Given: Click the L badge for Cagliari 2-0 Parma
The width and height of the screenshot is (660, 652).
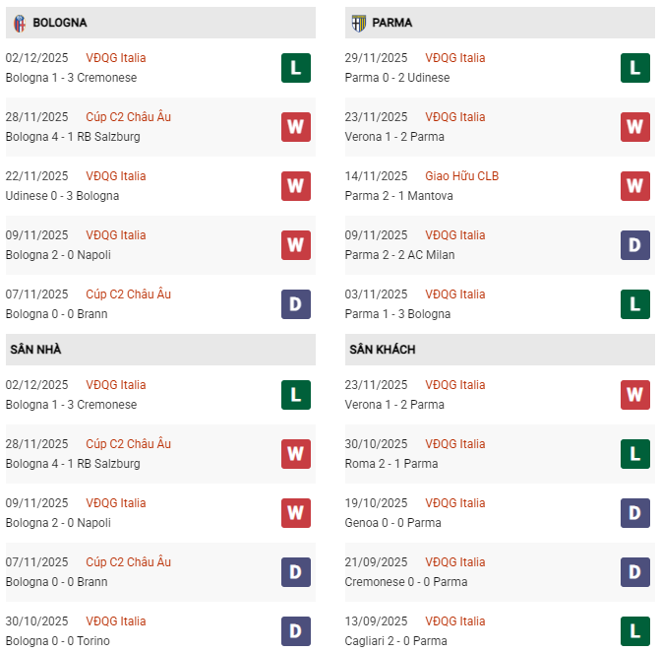Looking at the screenshot, I should point(634,631).
